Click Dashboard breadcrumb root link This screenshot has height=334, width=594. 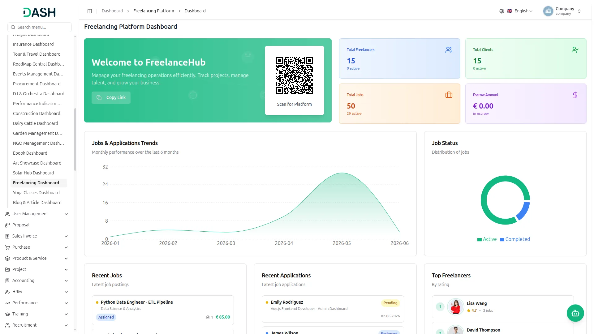tap(112, 11)
